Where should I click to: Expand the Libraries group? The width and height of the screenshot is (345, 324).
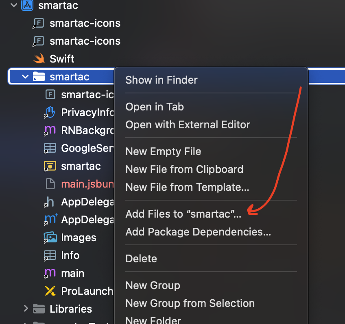click(26, 309)
